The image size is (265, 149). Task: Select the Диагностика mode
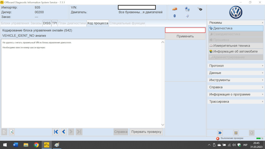[236, 28]
